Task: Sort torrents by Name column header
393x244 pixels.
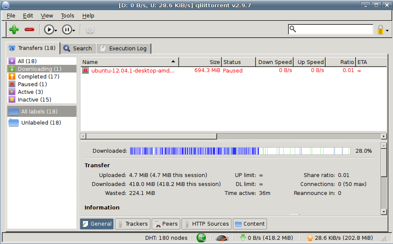Action: (x=129, y=62)
